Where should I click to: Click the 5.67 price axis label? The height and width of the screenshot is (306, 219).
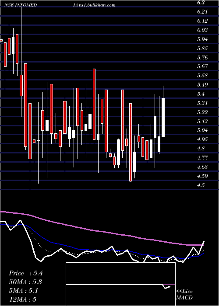click(202, 67)
